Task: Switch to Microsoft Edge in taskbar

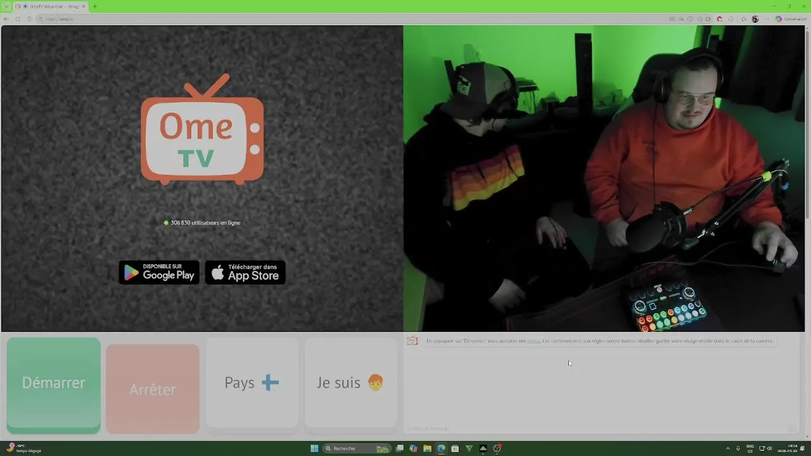Action: (442, 448)
